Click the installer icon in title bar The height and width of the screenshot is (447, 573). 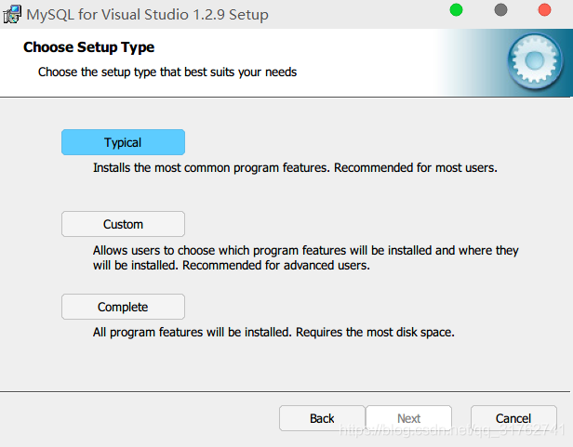(13, 14)
